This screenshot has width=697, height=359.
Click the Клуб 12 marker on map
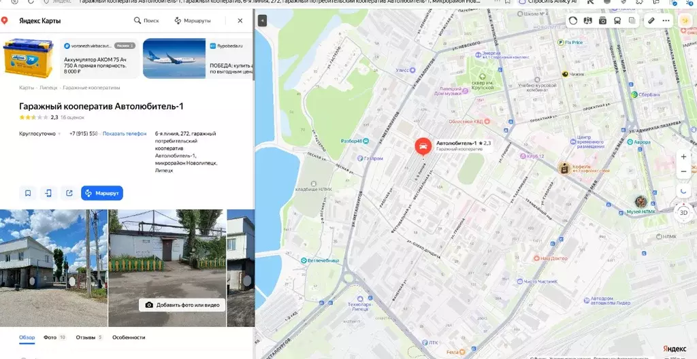[522, 156]
